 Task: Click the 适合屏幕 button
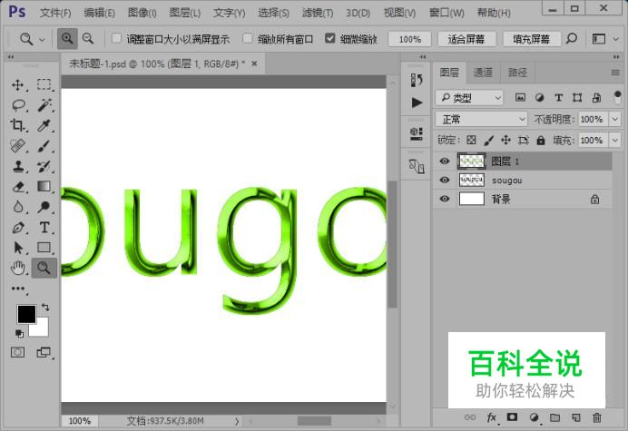coord(466,39)
